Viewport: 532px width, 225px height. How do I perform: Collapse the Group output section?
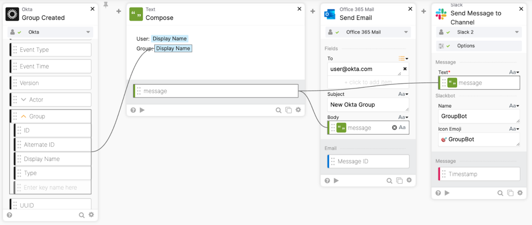tap(23, 117)
